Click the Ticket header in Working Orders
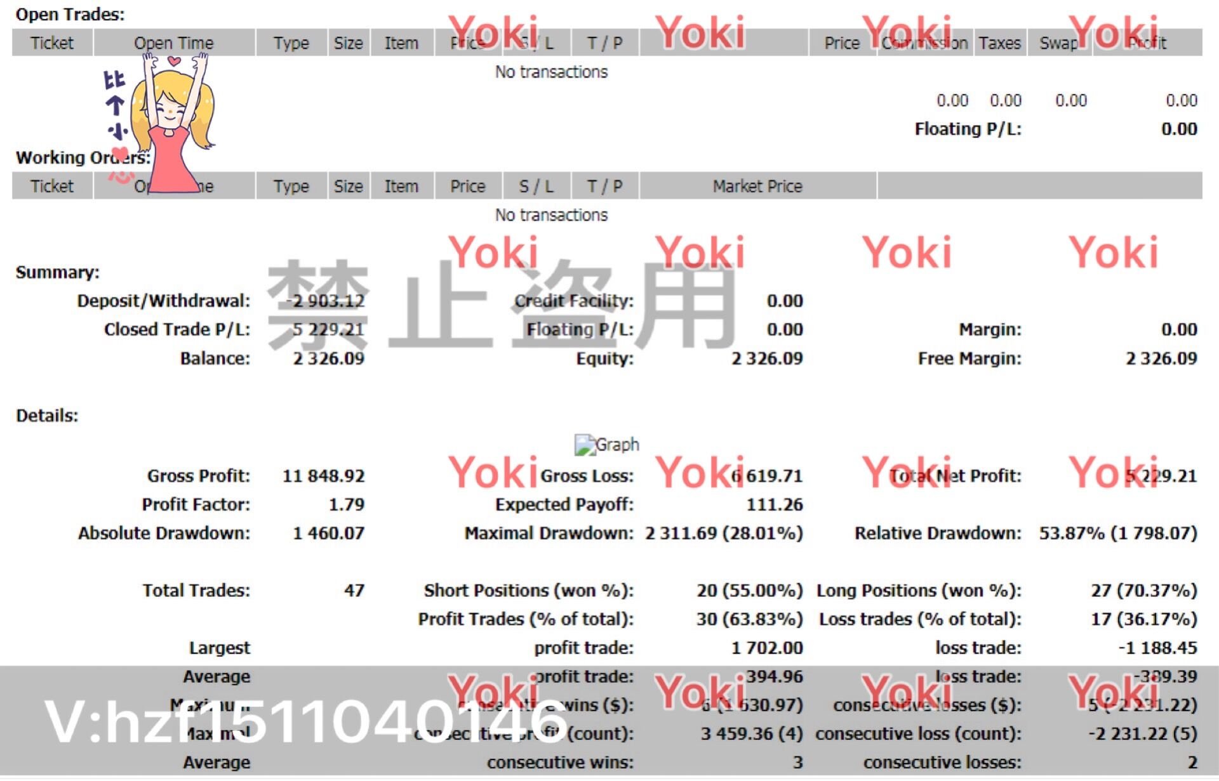This screenshot has width=1219, height=781. click(x=52, y=186)
